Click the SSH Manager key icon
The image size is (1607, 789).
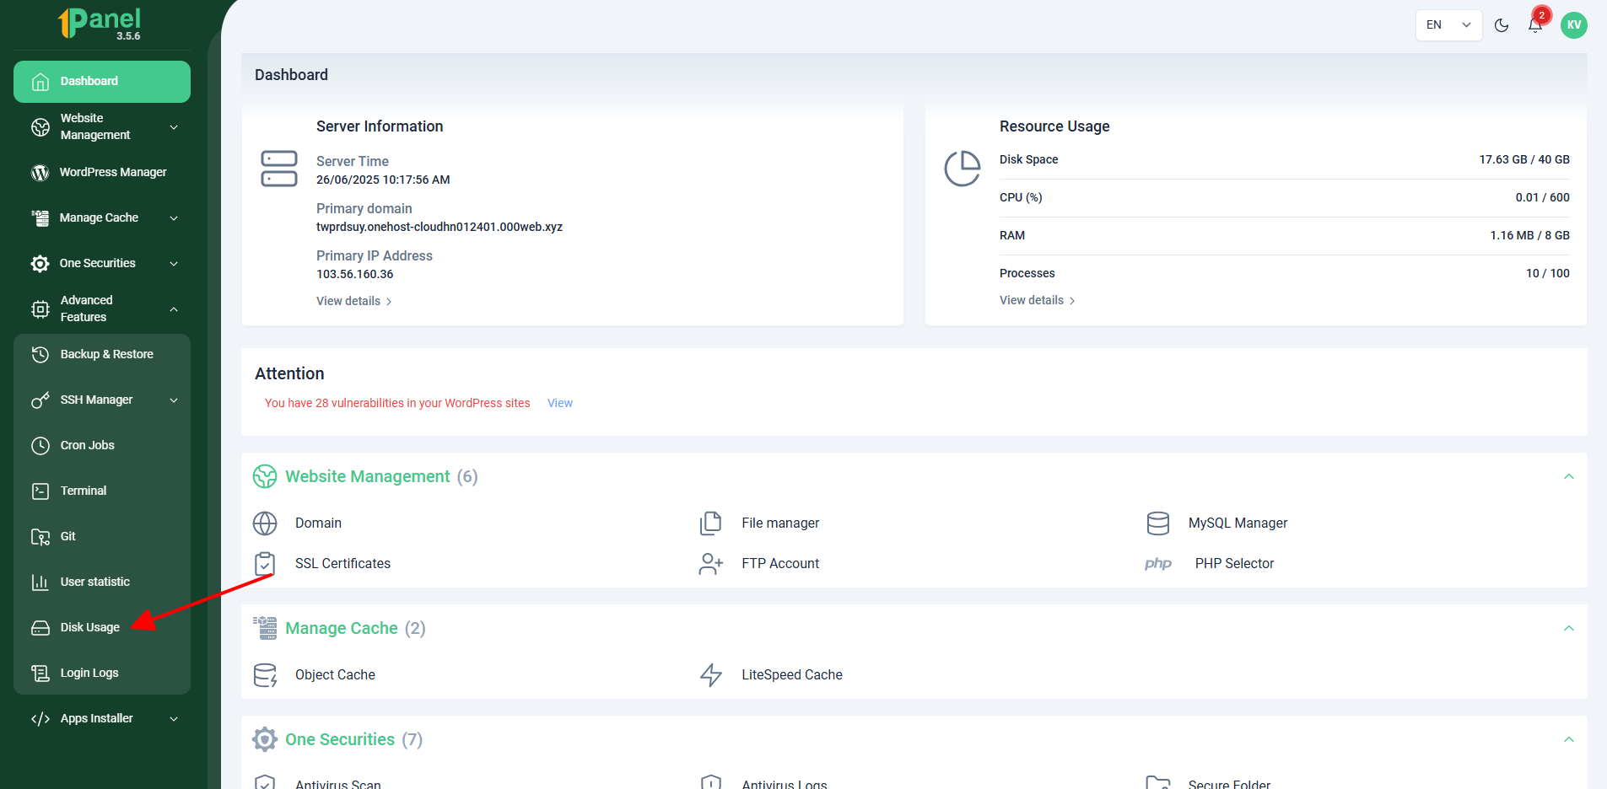(x=40, y=400)
